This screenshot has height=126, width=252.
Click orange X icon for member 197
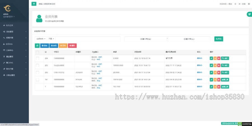click(215, 80)
